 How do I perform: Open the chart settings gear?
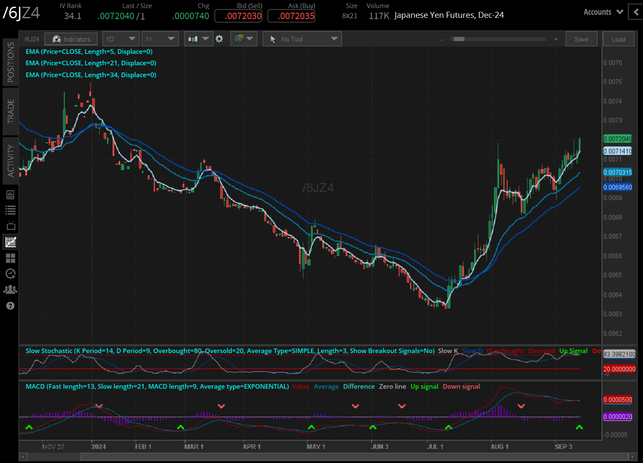click(x=219, y=39)
